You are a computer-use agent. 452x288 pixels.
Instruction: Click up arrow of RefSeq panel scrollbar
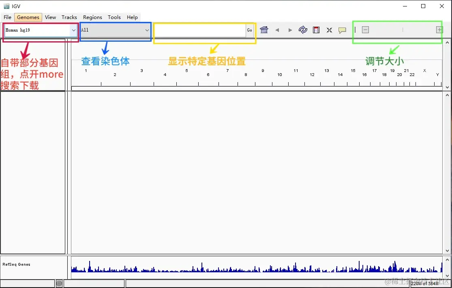tap(448, 260)
